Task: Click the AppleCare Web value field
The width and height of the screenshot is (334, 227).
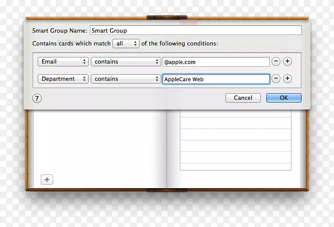Action: tap(216, 79)
